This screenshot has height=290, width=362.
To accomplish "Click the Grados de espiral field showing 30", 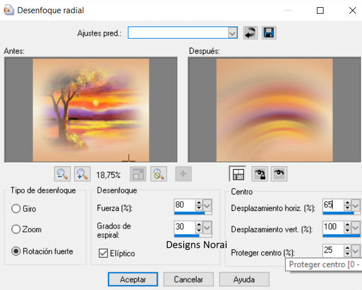I will (185, 227).
